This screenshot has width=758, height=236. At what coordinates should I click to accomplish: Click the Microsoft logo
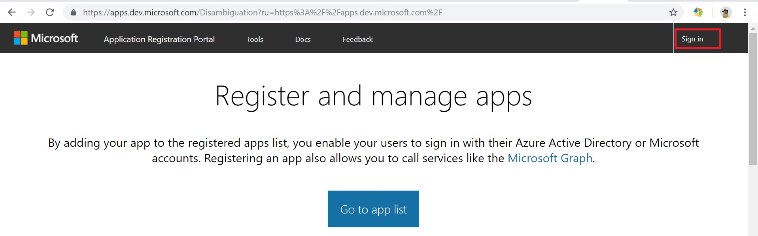pos(46,38)
